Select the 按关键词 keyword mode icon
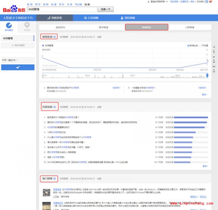218x210 pixels. pyautogui.click(x=9, y=27)
